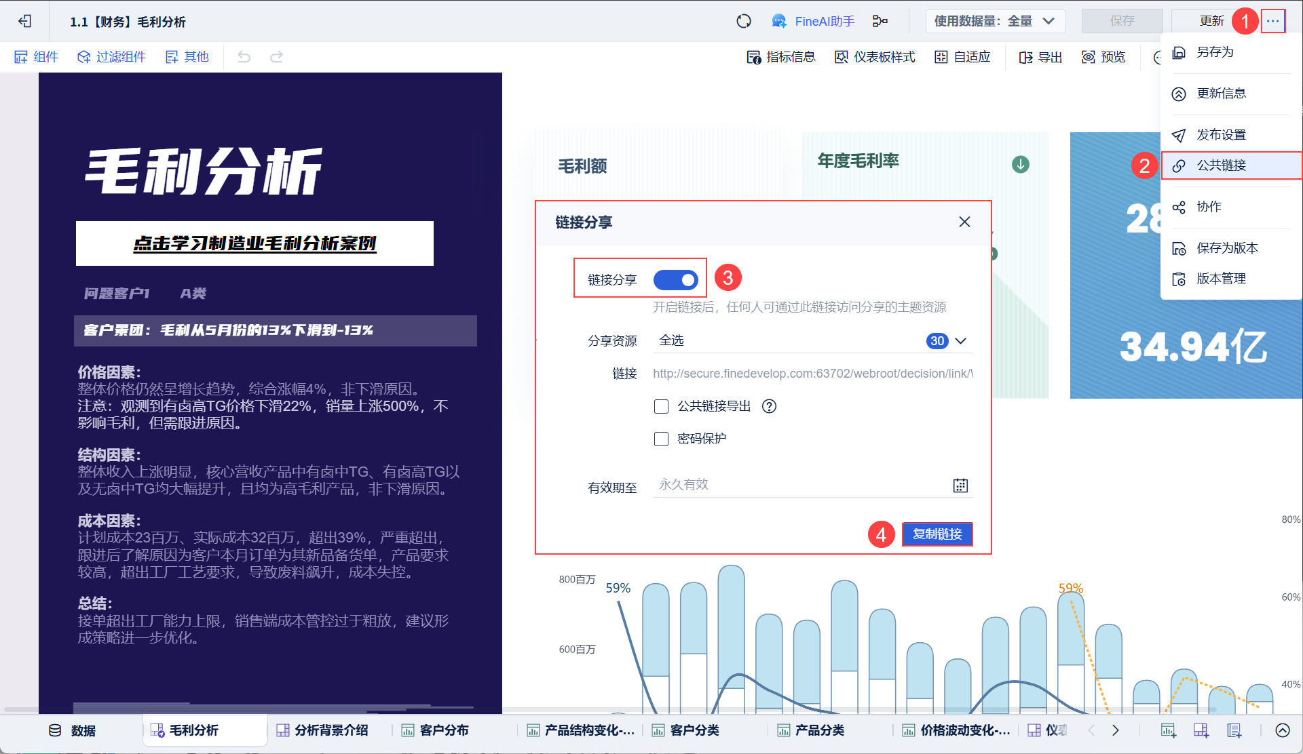The image size is (1303, 754).
Task: Open the 使用数据量 全量 dropdown
Action: [994, 21]
